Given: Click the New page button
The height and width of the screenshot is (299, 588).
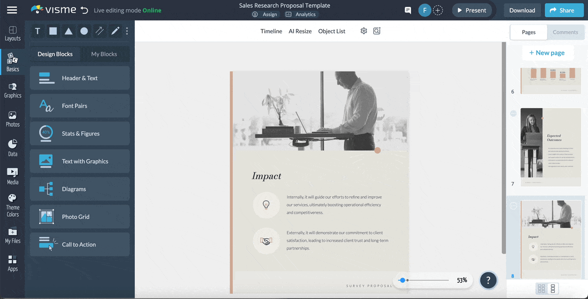Looking at the screenshot, I should (548, 52).
